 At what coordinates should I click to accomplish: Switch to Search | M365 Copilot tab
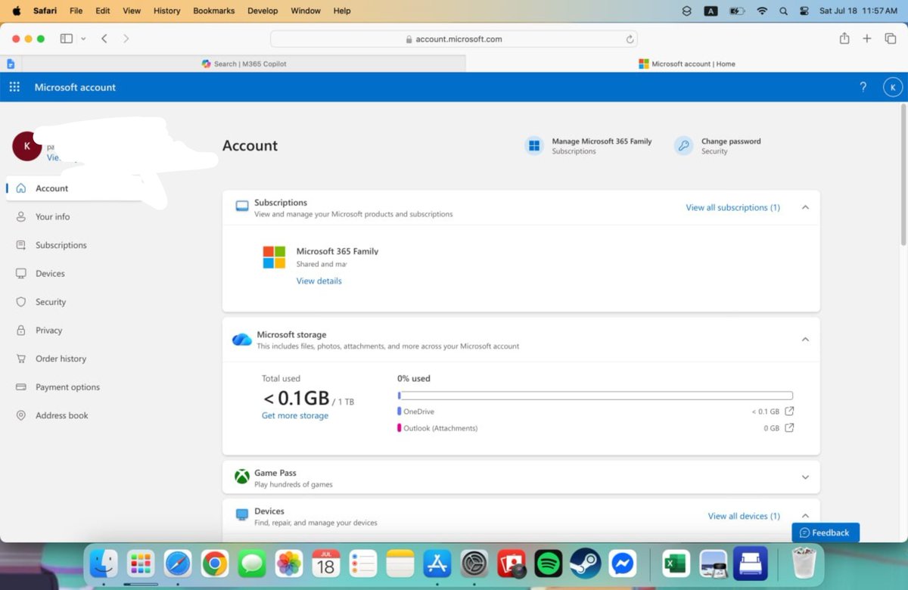[x=244, y=64]
